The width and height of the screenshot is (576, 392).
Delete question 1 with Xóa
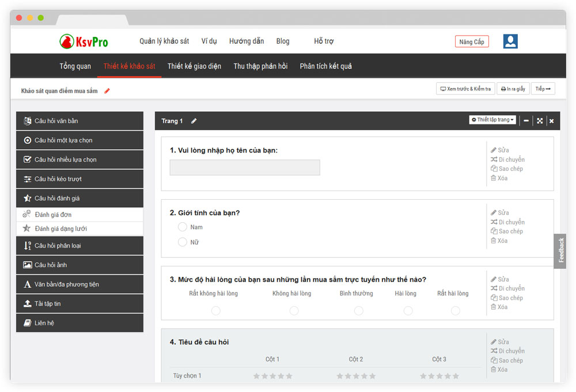click(499, 178)
